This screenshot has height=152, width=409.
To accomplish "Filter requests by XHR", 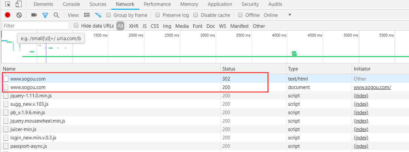I will point(134,26).
